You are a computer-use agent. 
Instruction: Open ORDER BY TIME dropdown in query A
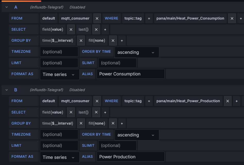[137, 52]
